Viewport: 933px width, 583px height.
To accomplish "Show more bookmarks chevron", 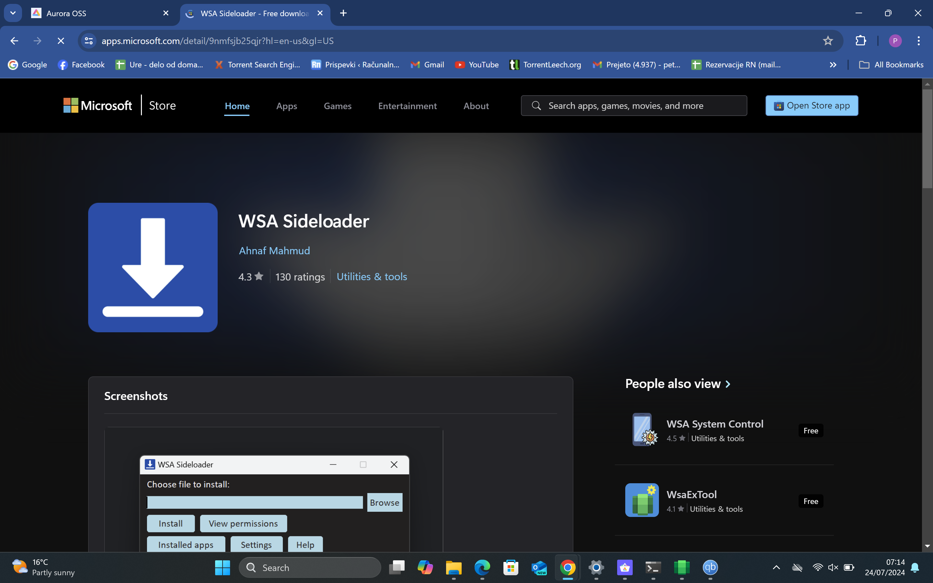I will (833, 65).
